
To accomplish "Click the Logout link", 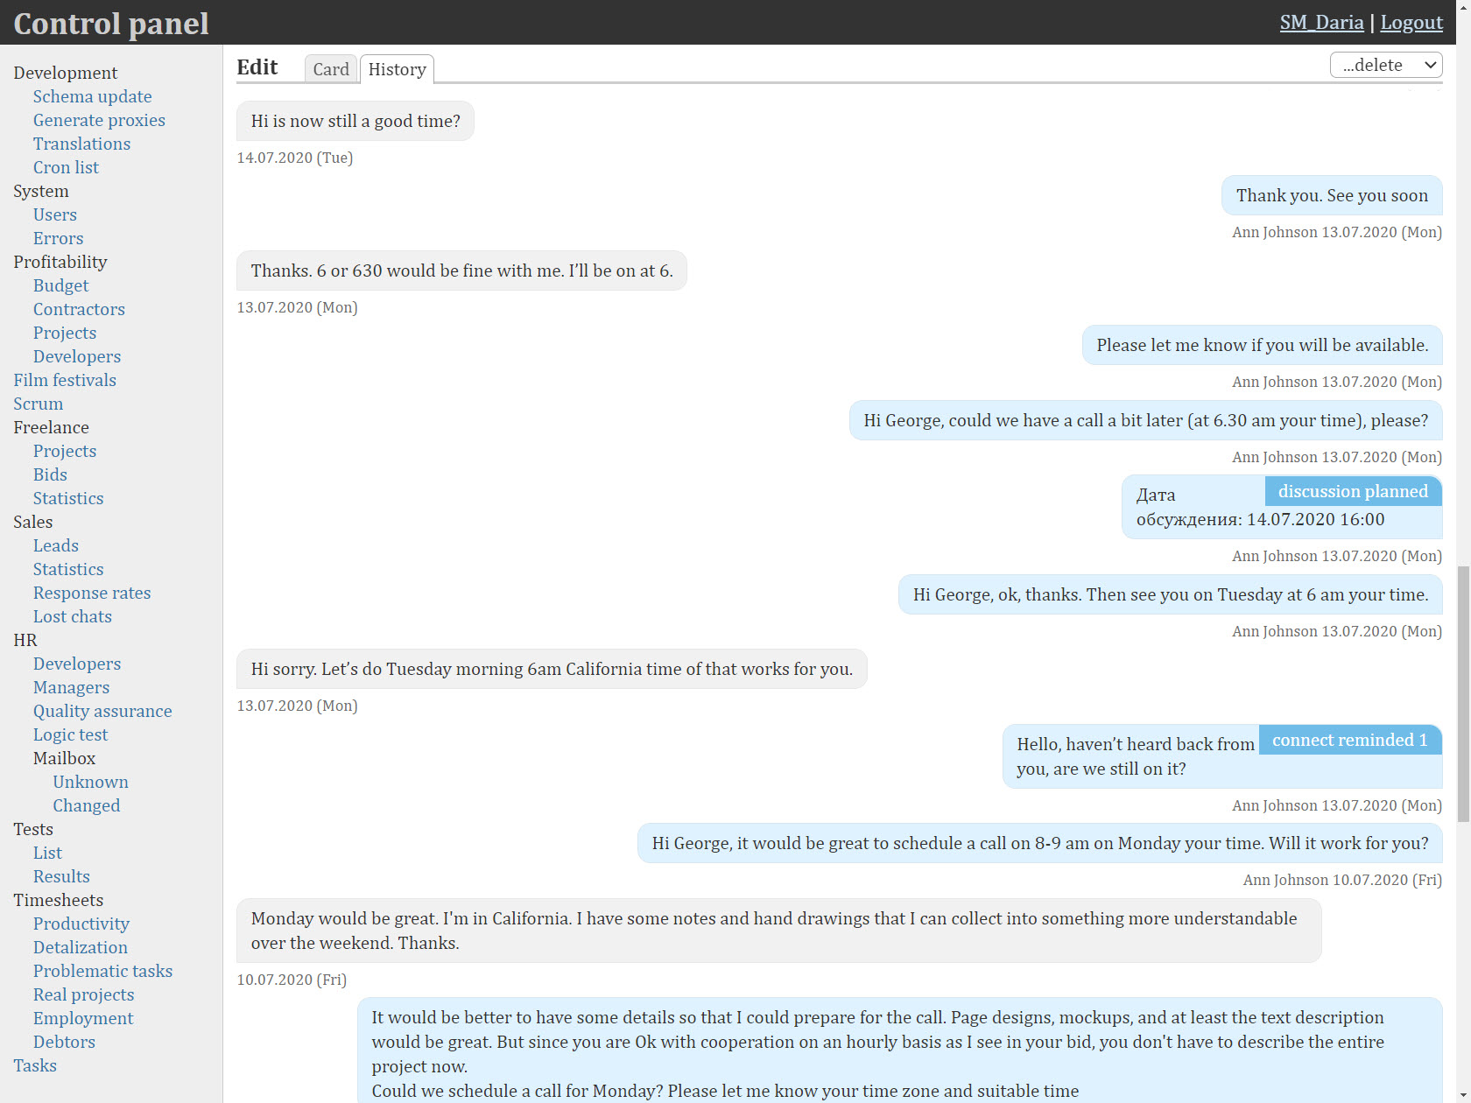I will (1411, 23).
